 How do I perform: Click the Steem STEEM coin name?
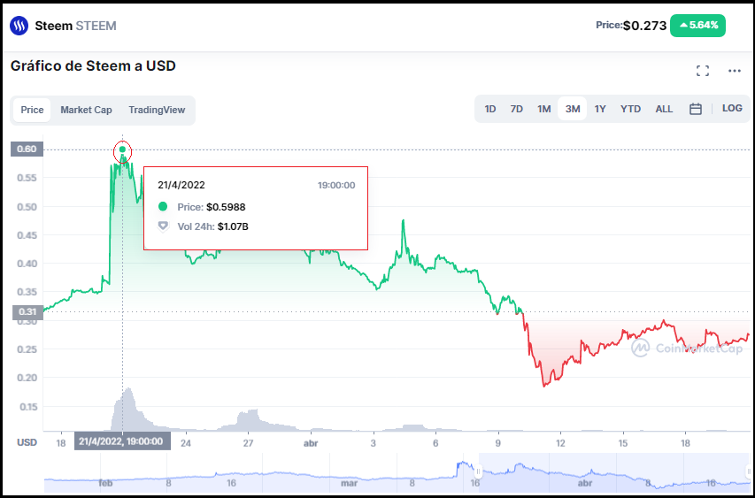[x=75, y=26]
